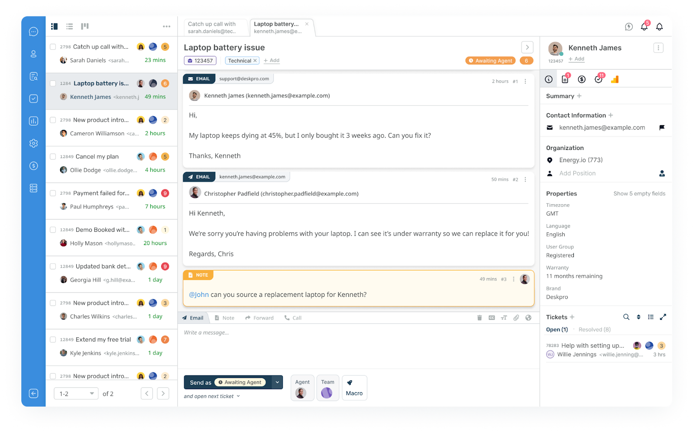Open the Billing dollar icon in left sidebar
The height and width of the screenshot is (433, 693).
(33, 165)
